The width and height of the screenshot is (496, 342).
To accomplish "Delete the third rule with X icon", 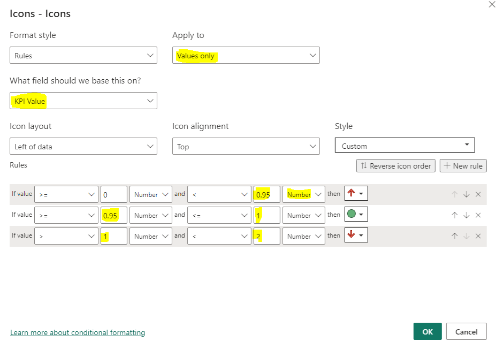I will pyautogui.click(x=478, y=236).
